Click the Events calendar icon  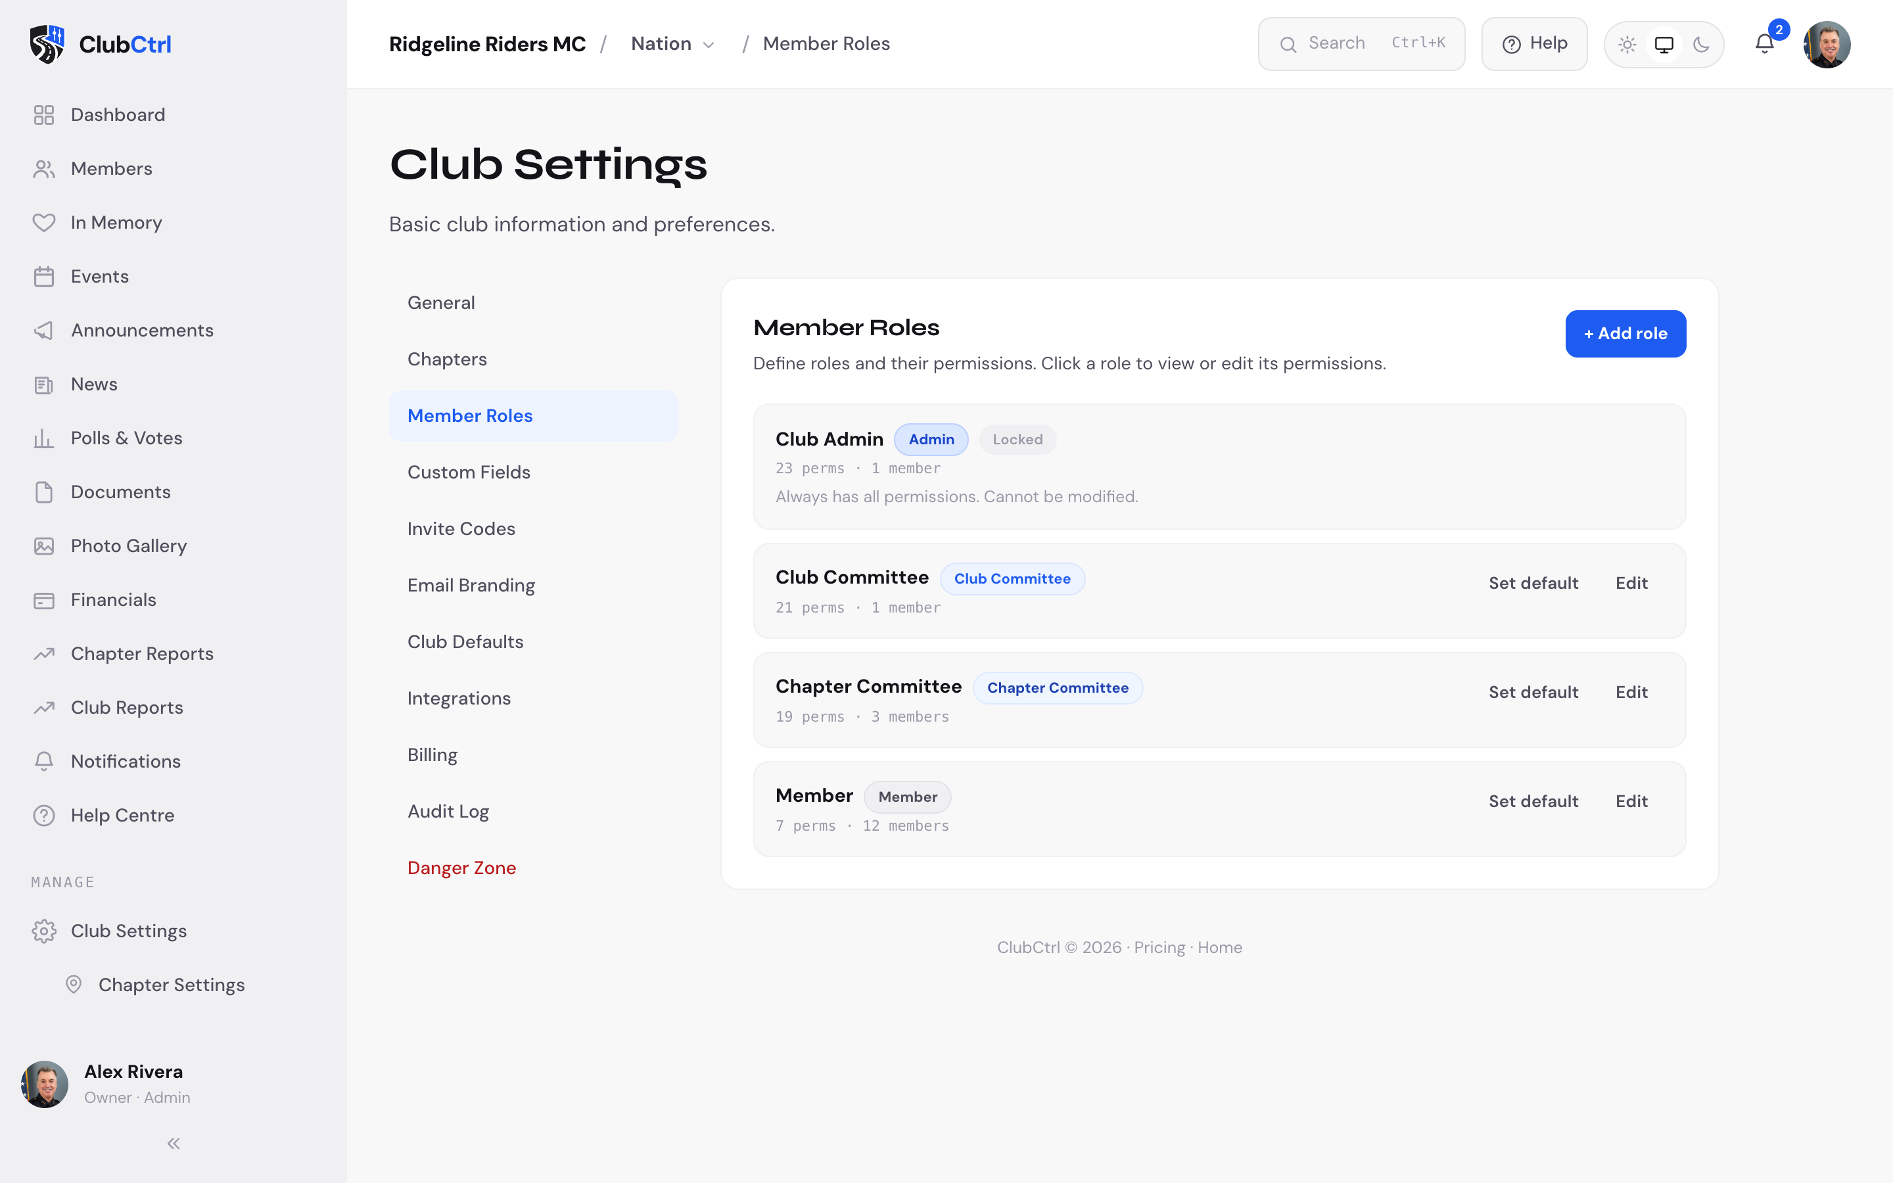tap(44, 277)
